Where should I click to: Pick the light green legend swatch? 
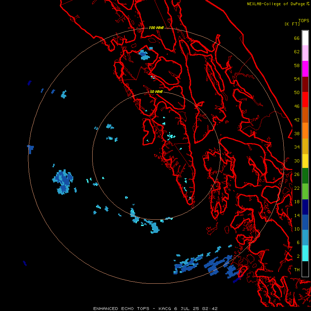[x=305, y=191]
